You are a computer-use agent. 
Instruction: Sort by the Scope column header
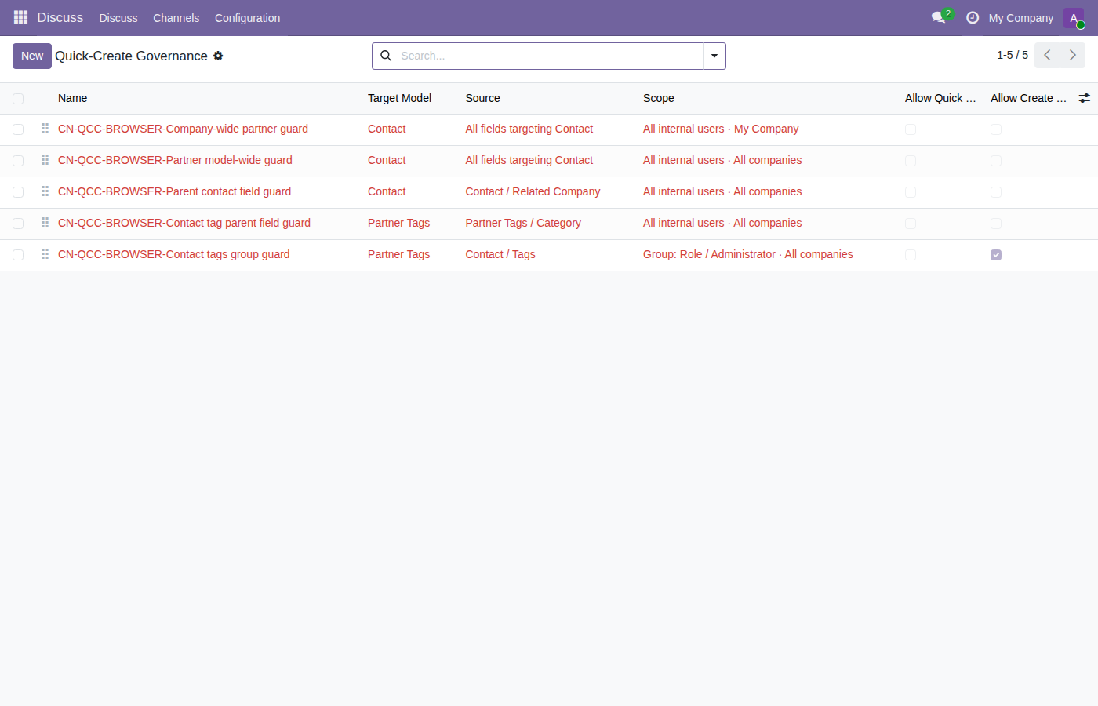click(659, 98)
